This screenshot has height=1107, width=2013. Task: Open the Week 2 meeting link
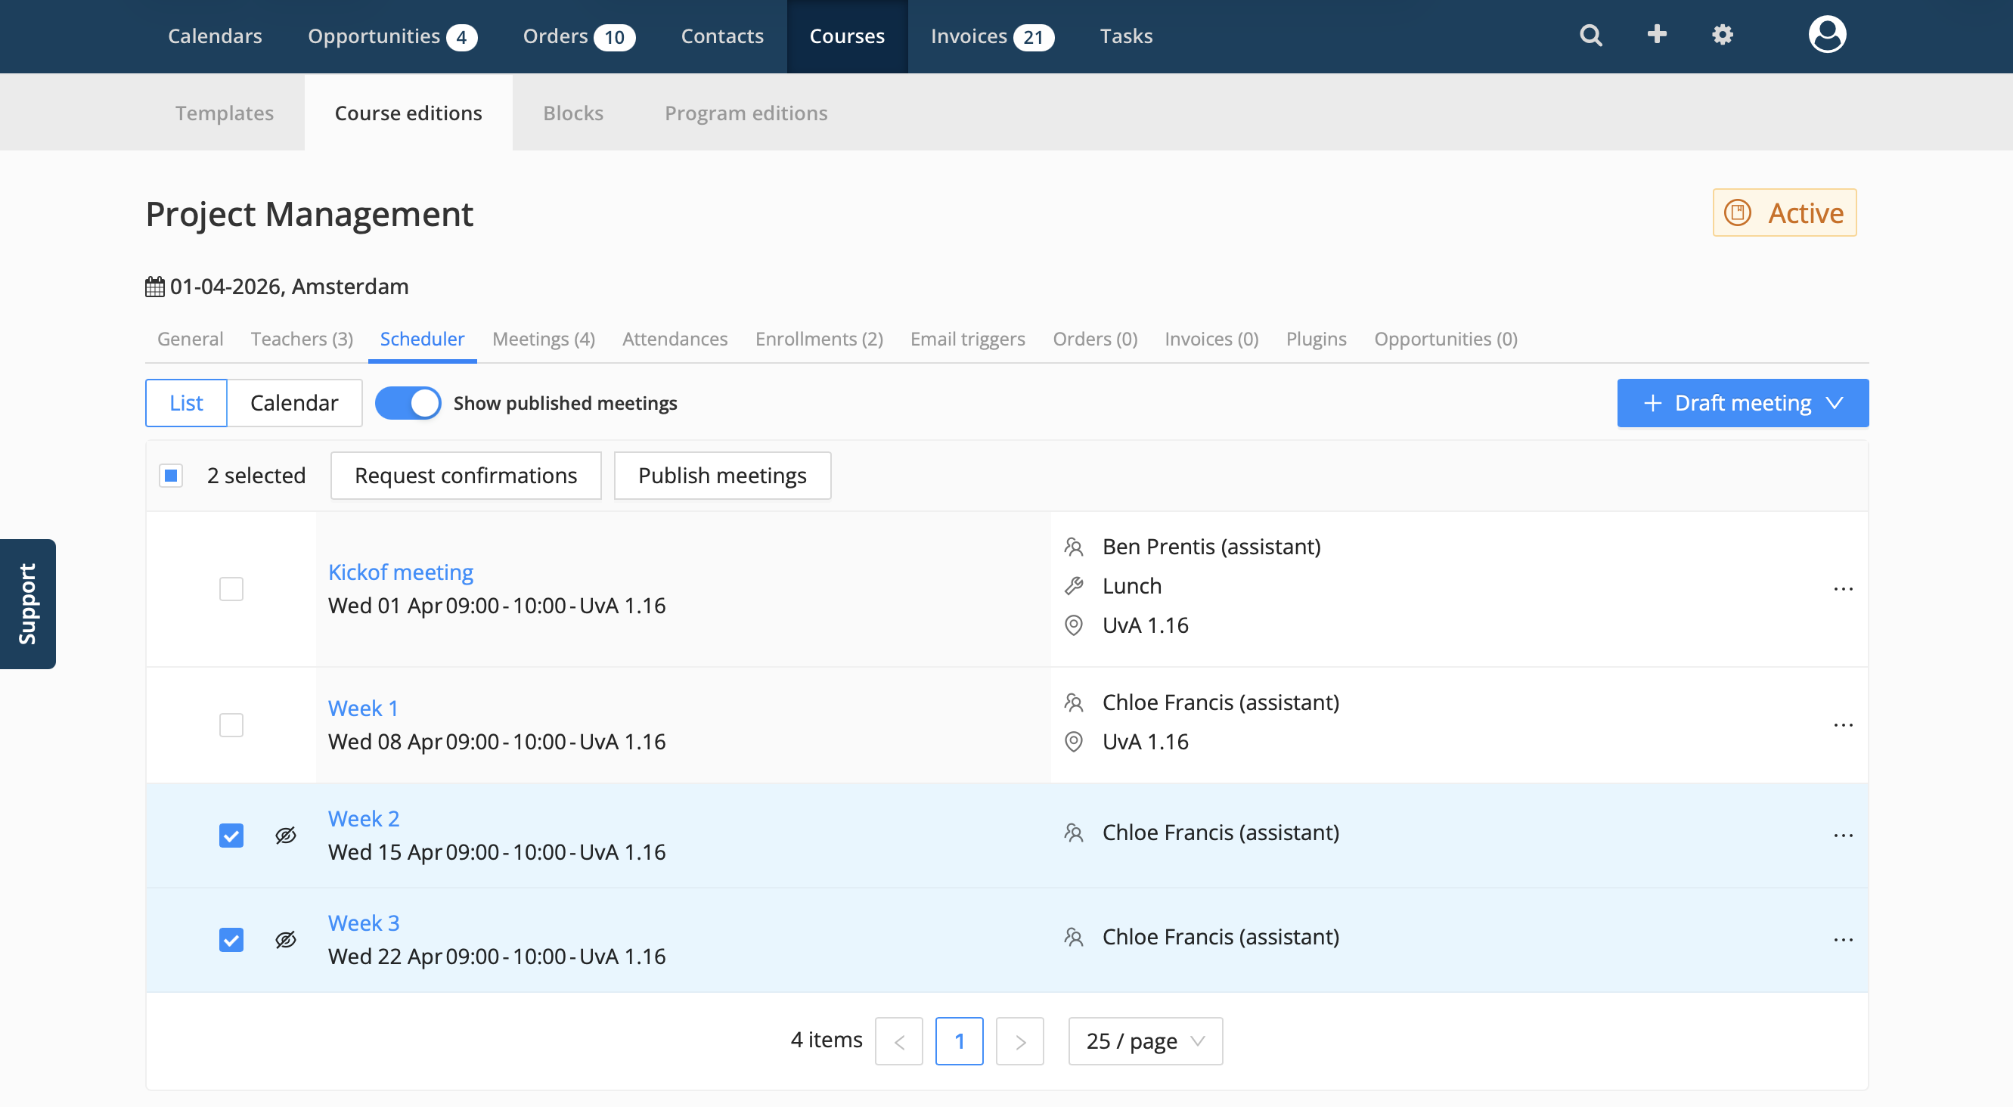coord(364,819)
